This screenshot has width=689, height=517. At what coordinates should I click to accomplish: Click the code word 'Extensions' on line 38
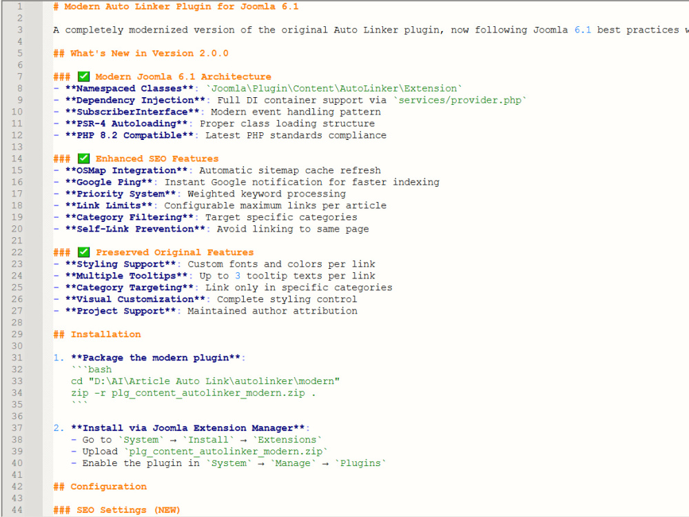coord(287,440)
